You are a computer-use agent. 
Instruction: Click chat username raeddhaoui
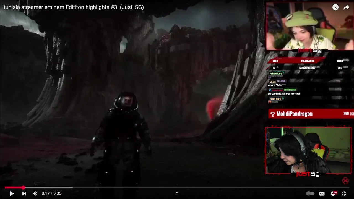point(275,99)
